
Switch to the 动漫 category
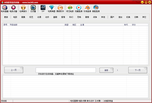pos(39,17)
